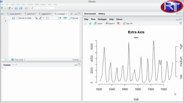Open the (Top Level) scope selector

pyautogui.click(x=18, y=60)
